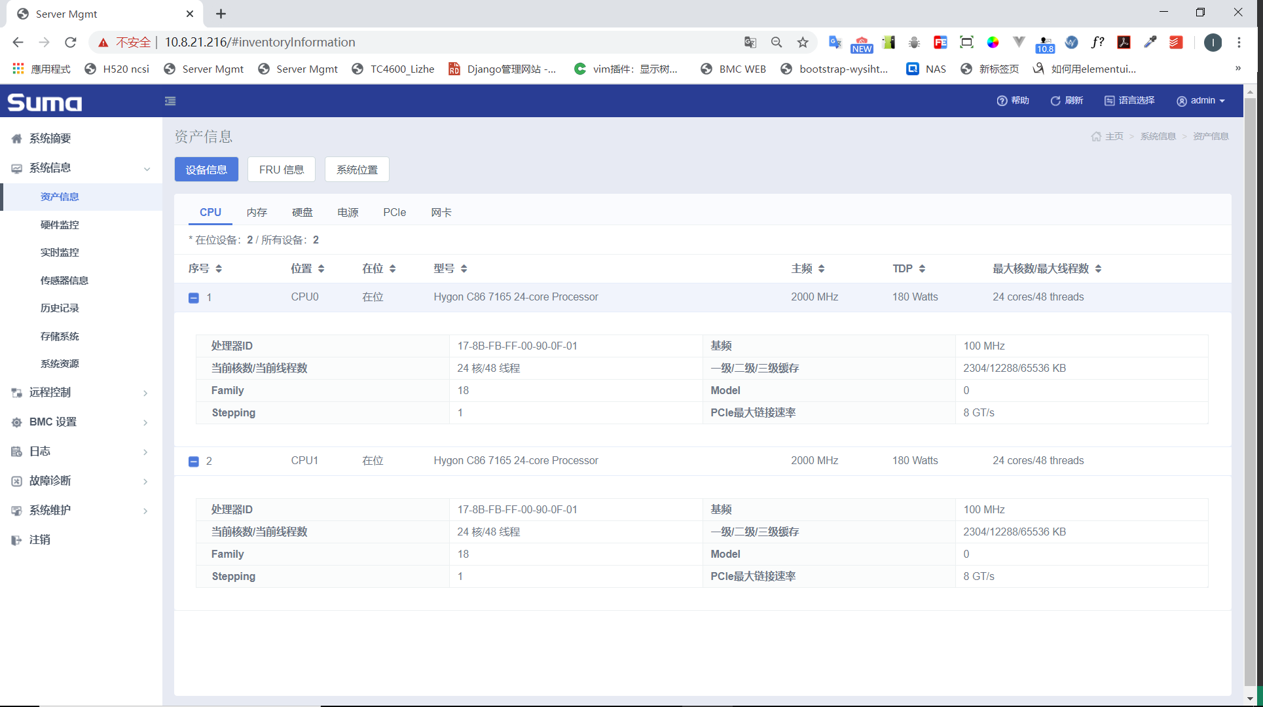This screenshot has height=707, width=1263.
Task: Collapse the CPU0 row details
Action: 194,298
